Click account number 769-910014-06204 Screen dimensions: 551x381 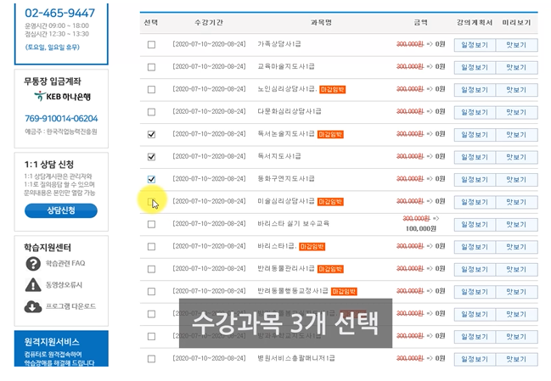click(x=61, y=119)
